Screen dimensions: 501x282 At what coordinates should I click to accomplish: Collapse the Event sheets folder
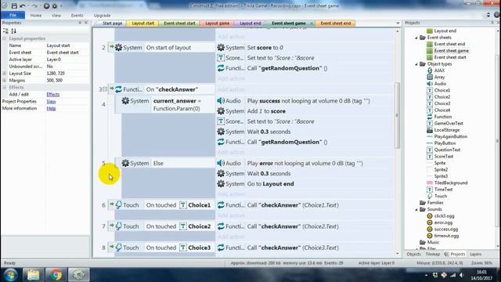point(416,38)
